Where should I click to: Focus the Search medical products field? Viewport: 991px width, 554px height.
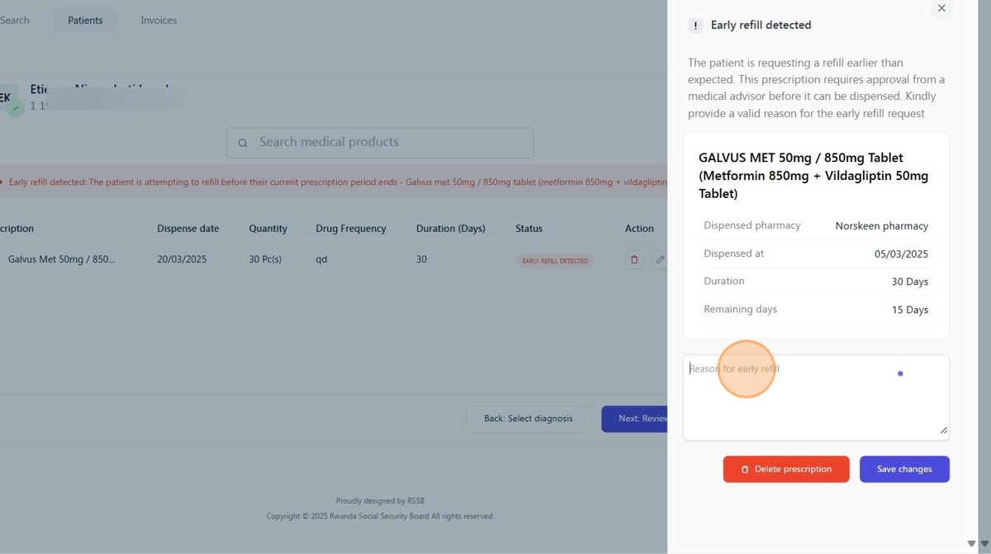(380, 143)
